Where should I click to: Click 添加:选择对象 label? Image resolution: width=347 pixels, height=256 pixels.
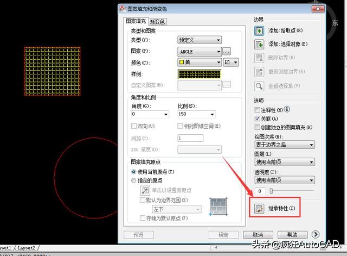(x=288, y=44)
